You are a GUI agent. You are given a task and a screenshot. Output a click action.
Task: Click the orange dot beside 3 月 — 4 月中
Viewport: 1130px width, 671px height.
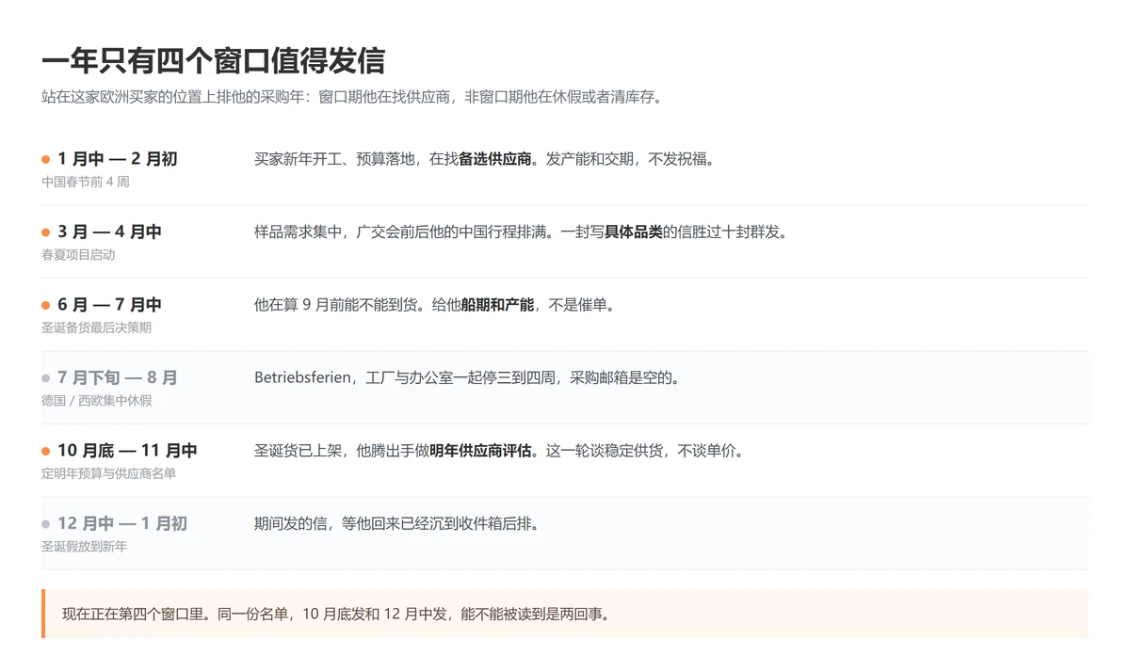[45, 232]
